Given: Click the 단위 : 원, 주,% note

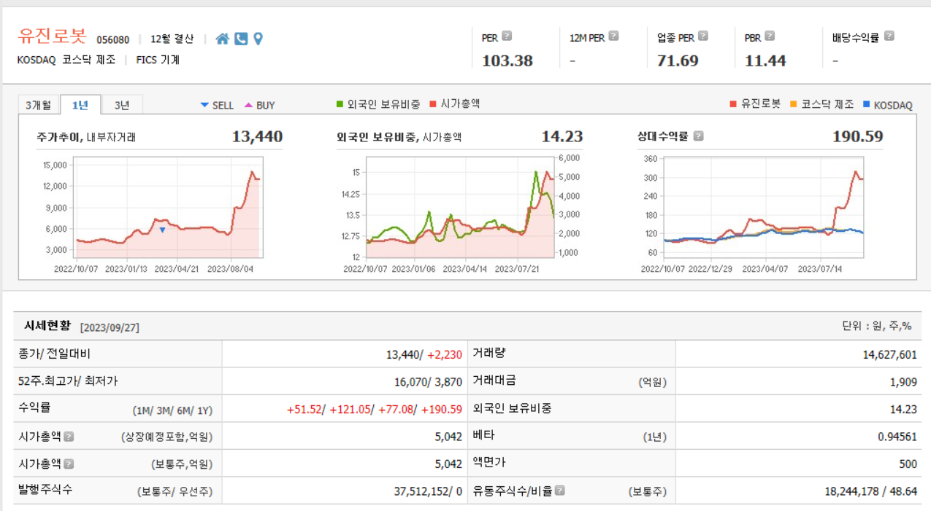Looking at the screenshot, I should [x=876, y=326].
